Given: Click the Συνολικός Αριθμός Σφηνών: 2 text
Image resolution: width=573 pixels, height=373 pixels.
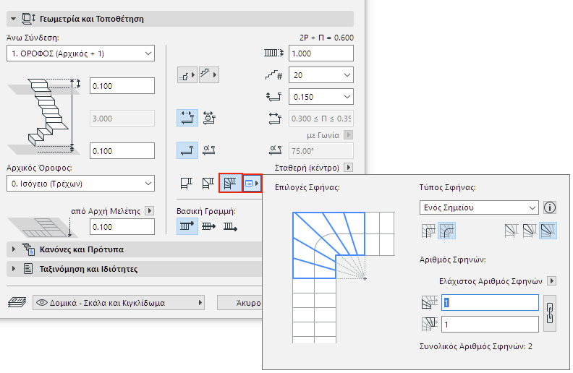Looking at the screenshot, I should point(476,346).
